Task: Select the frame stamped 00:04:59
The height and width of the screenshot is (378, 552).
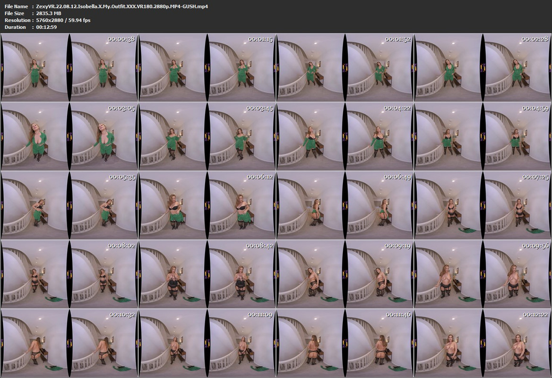Action: (x=483, y=136)
